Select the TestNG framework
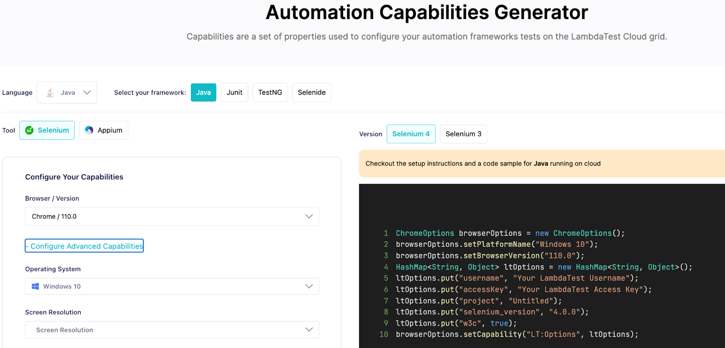 click(x=270, y=92)
